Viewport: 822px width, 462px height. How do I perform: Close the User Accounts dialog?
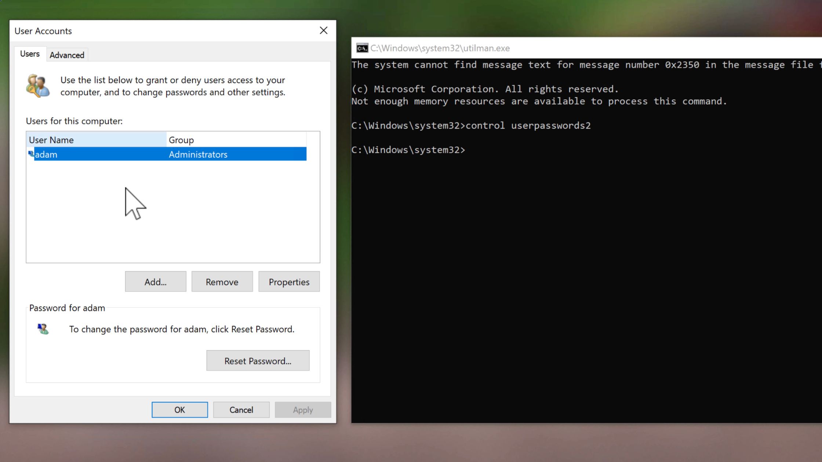[323, 30]
